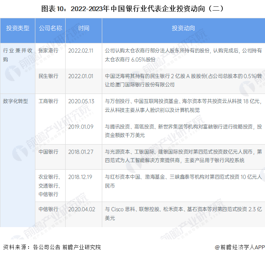
Task: Click the Cisco 思科 2.3 亿美元 description
Action: [183, 213]
